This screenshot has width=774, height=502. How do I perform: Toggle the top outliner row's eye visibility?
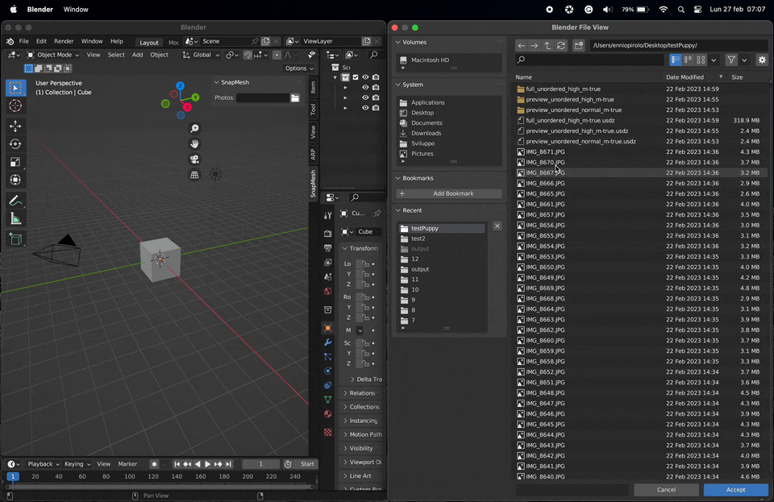tap(365, 77)
